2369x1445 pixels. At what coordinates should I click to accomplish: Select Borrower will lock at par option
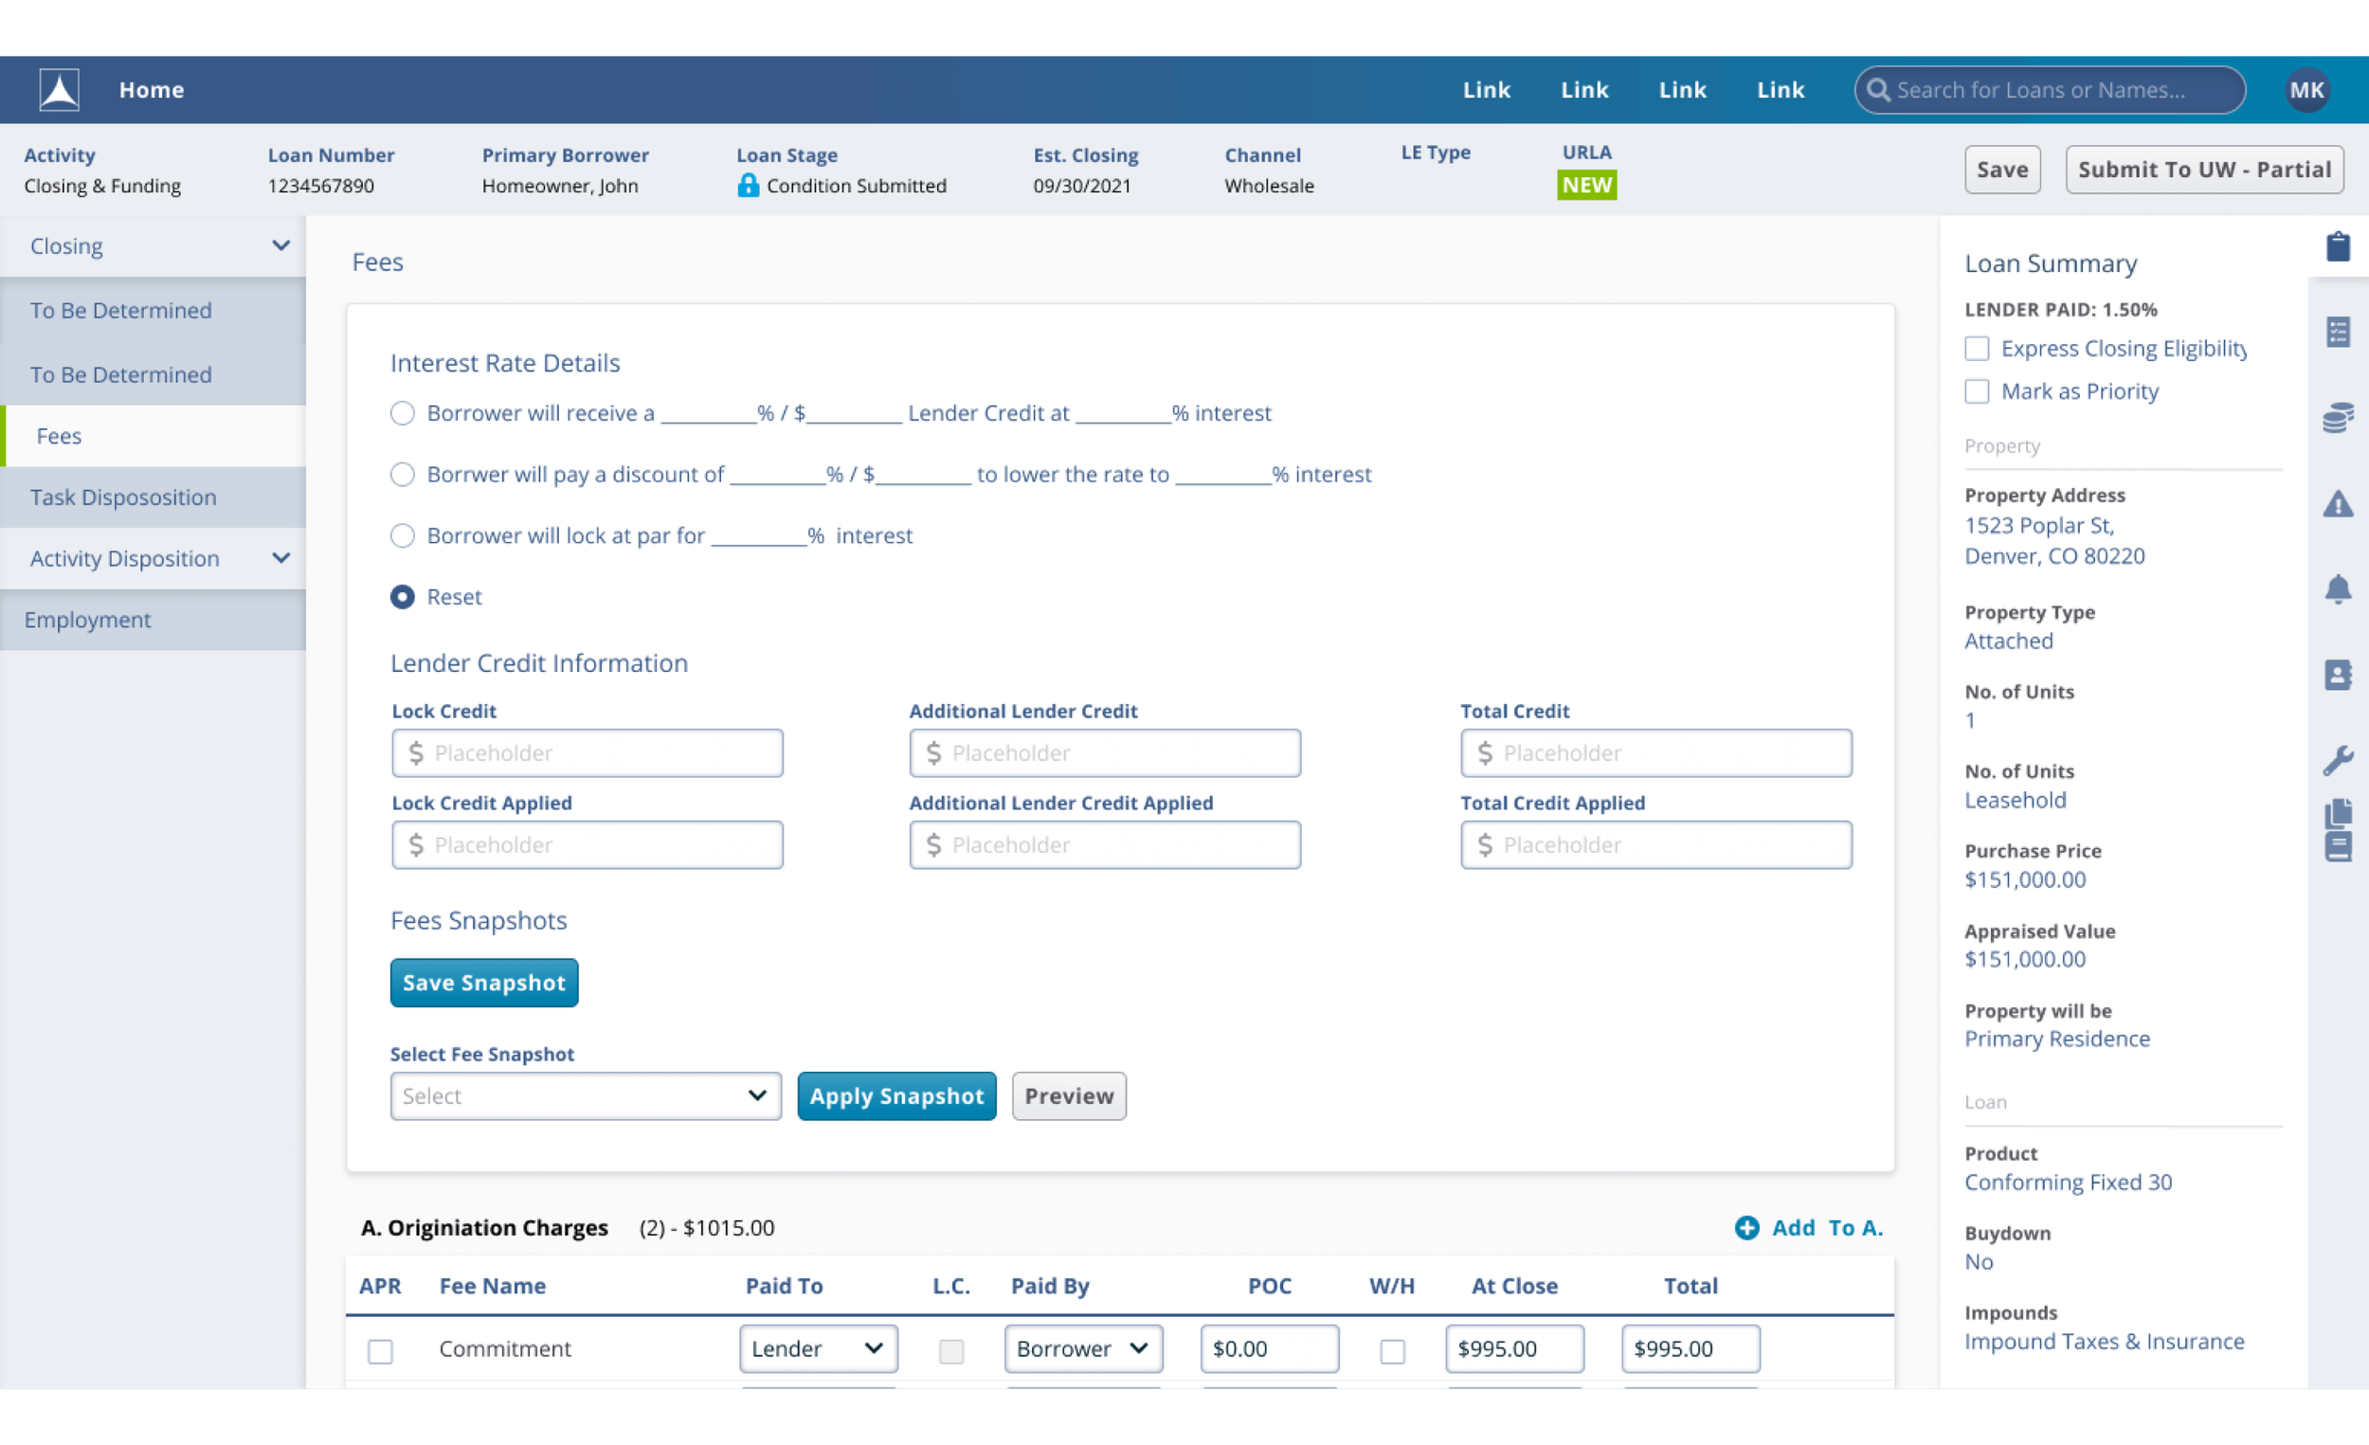tap(402, 535)
